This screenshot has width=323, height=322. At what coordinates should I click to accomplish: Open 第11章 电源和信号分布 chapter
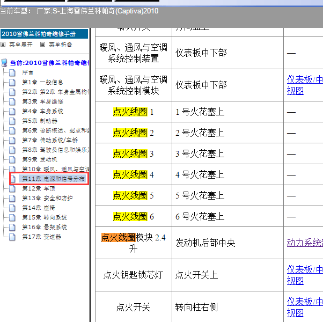[53, 179]
